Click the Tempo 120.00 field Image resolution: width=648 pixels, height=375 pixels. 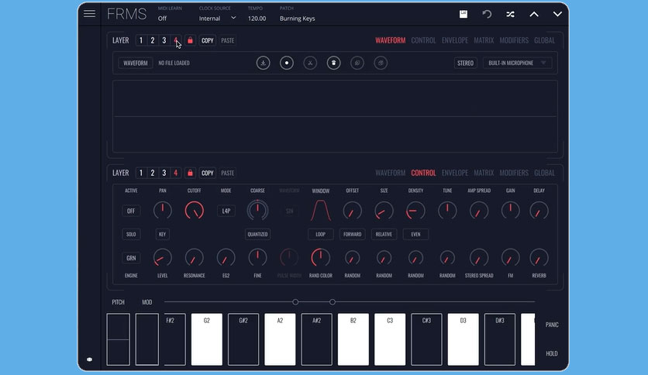257,19
